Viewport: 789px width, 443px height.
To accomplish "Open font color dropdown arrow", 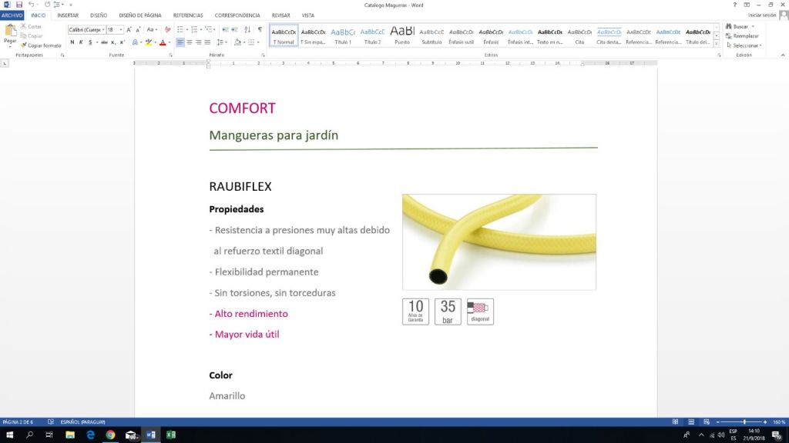I will 169,43.
